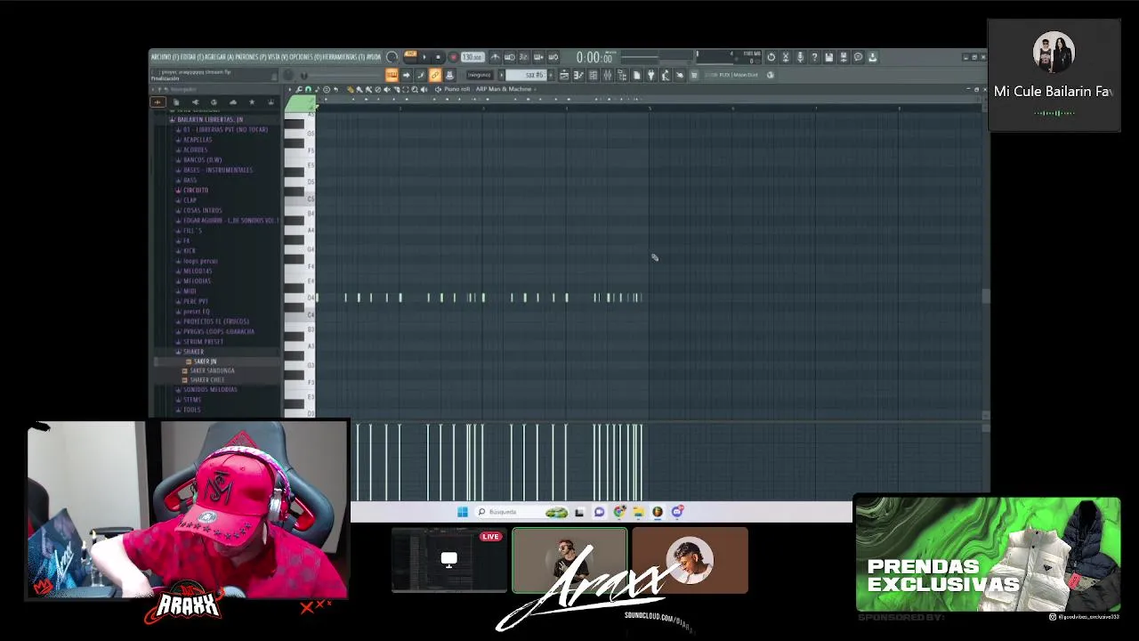Viewport: 1139px width, 641px height.
Task: Open the EDITAR menu
Action: (191, 57)
